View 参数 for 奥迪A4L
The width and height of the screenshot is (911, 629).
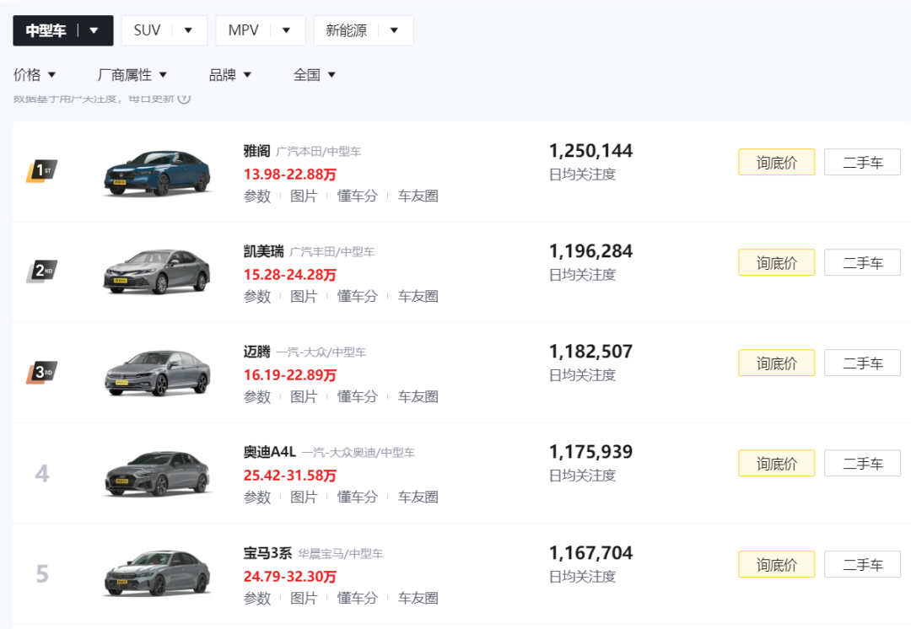click(257, 497)
